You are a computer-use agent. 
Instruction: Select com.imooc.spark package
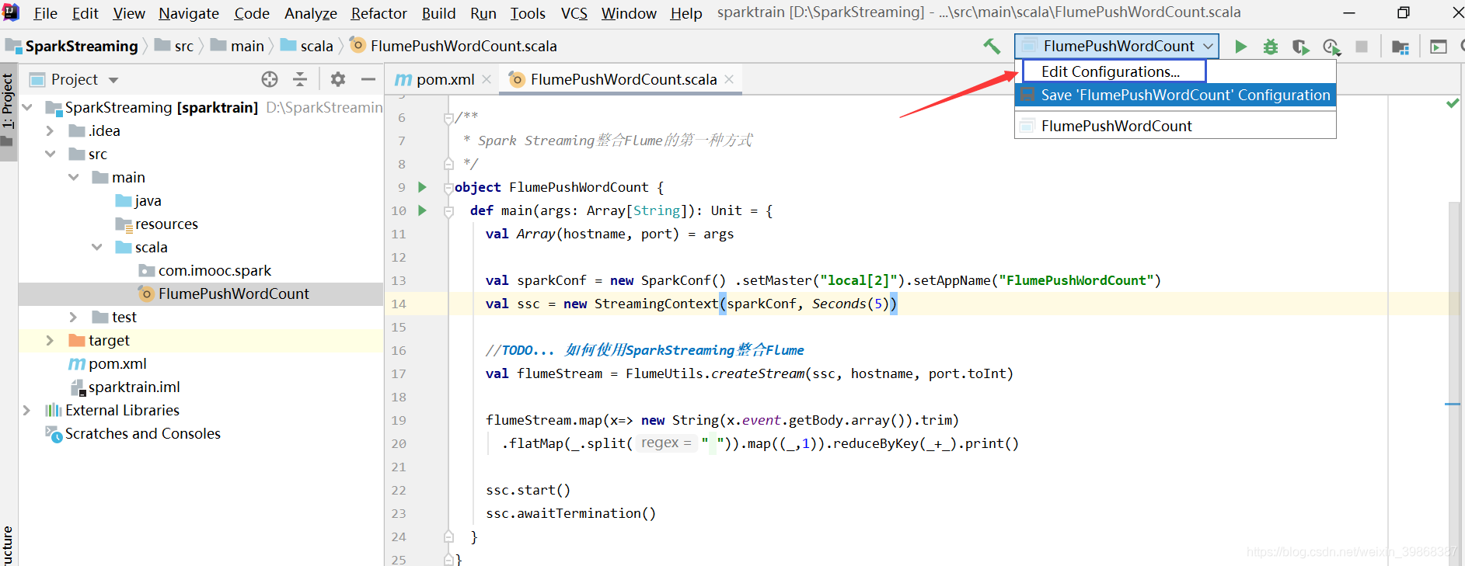coord(215,270)
